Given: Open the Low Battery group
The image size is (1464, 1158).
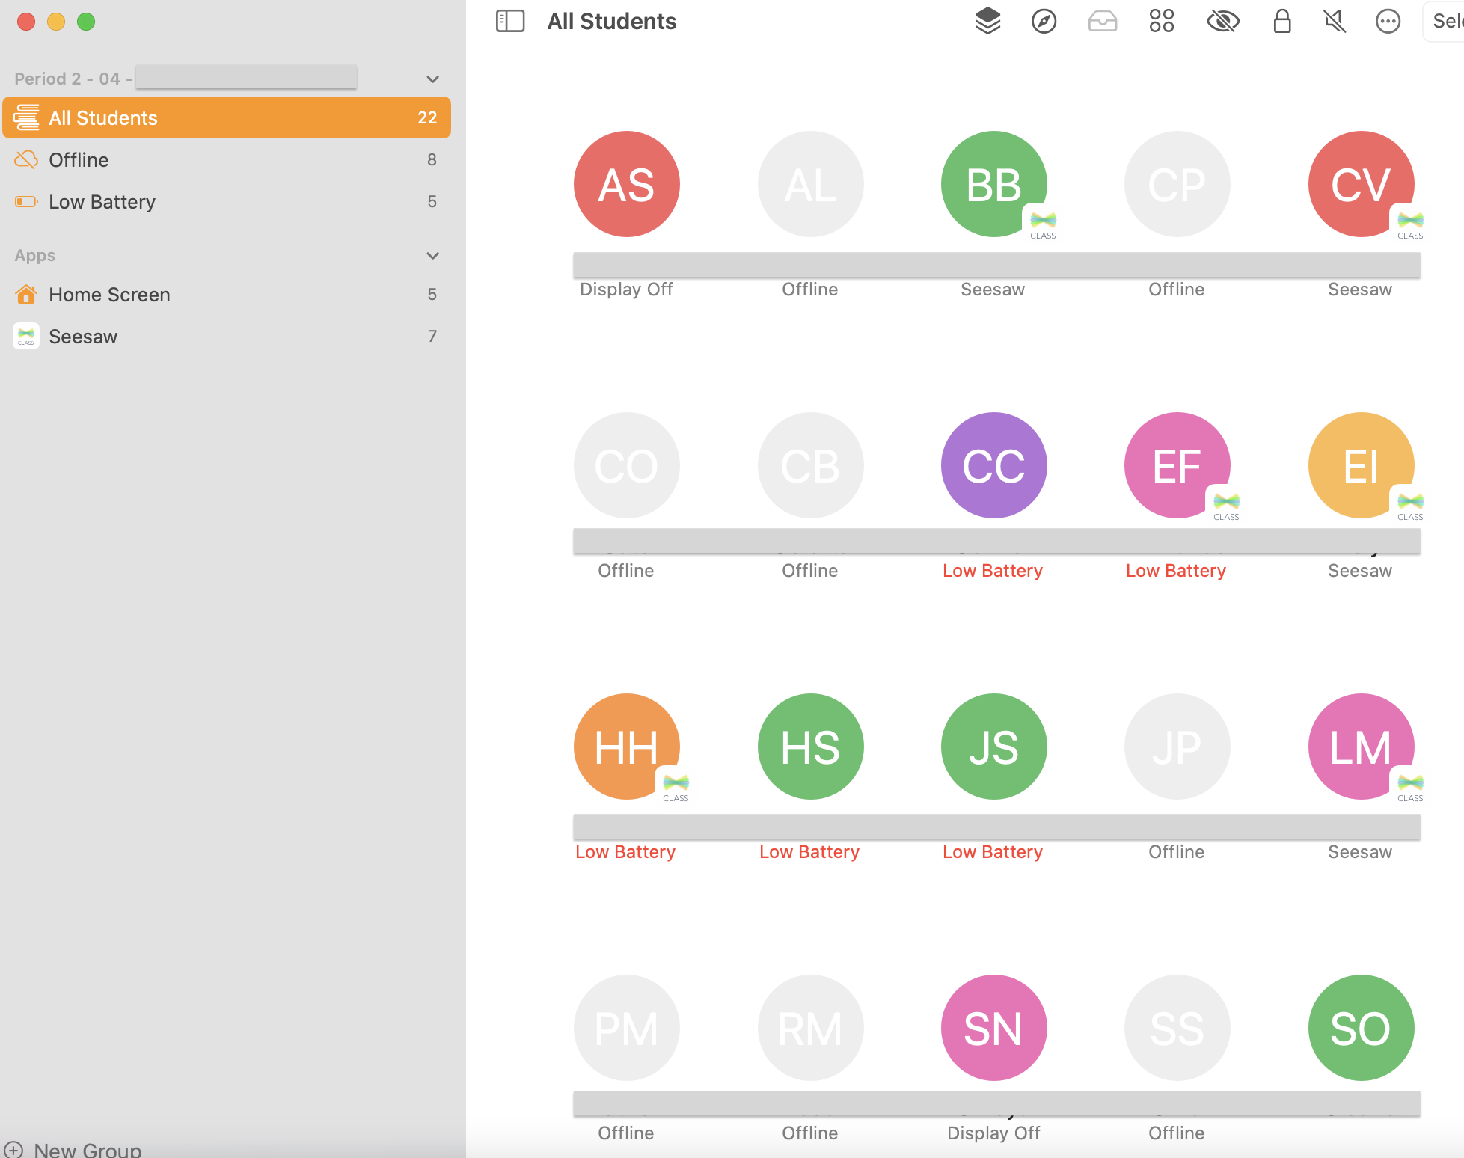Looking at the screenshot, I should click(x=102, y=202).
